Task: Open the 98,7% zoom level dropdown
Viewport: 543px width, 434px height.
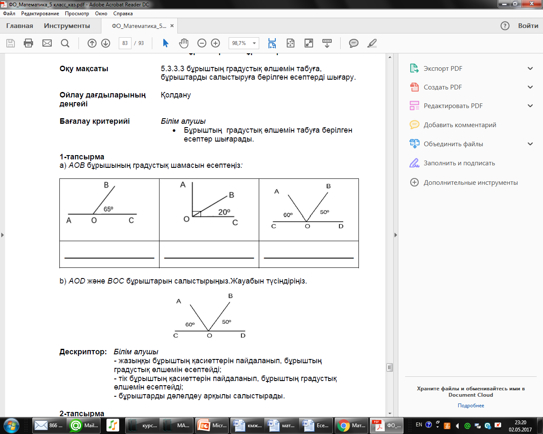Action: point(244,43)
